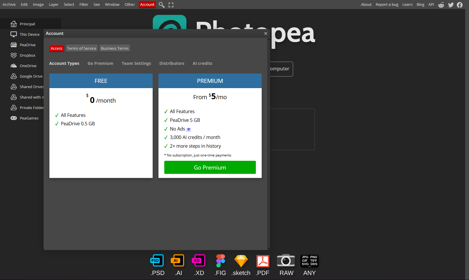Select PeaGames in the sidebar

pos(29,118)
